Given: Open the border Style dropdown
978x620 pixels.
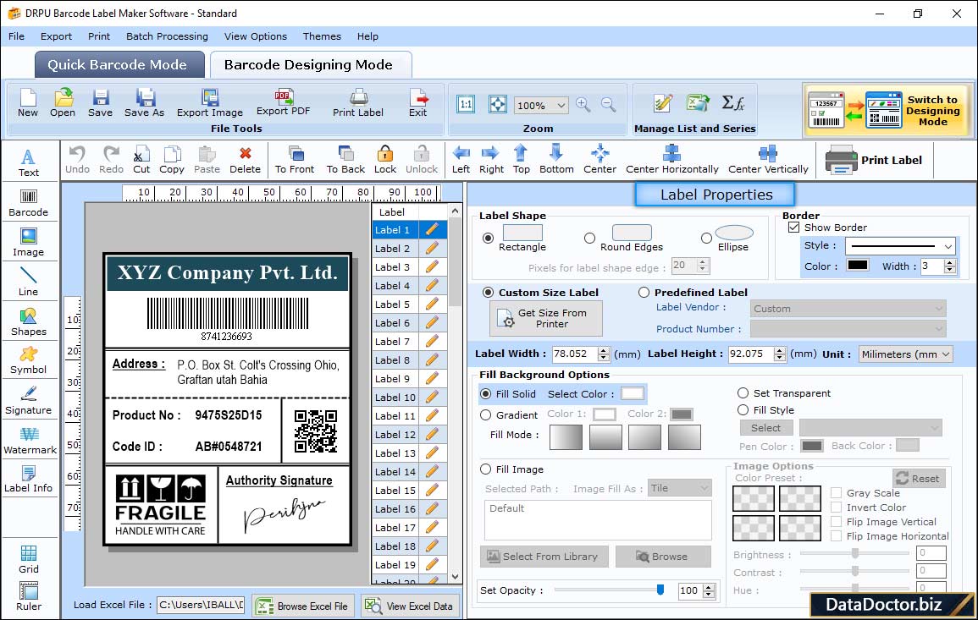Looking at the screenshot, I should point(900,246).
